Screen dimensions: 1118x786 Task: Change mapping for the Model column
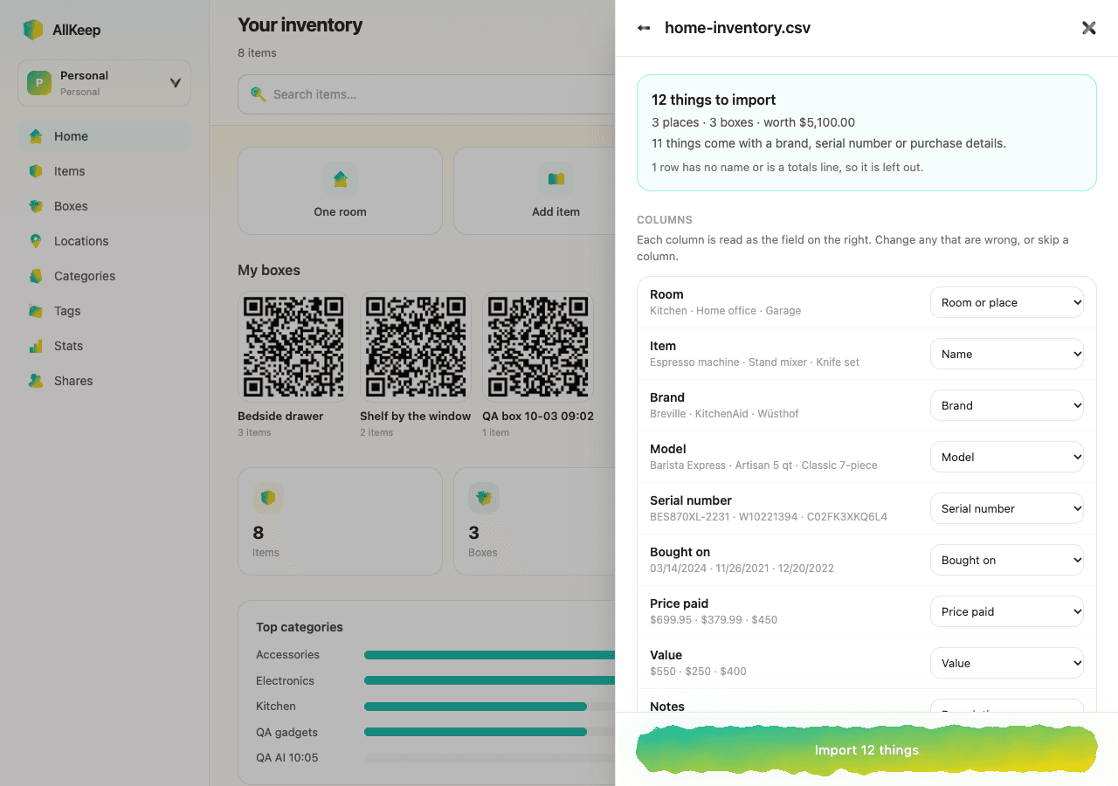click(x=1007, y=457)
